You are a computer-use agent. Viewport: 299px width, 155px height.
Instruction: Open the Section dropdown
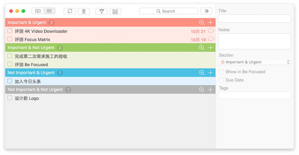(255, 62)
